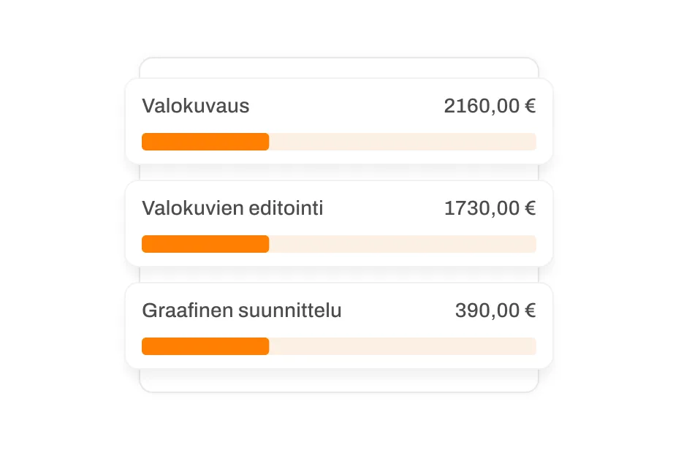Click the 390,00 € figure
This screenshot has height=469, width=700.
tap(496, 310)
